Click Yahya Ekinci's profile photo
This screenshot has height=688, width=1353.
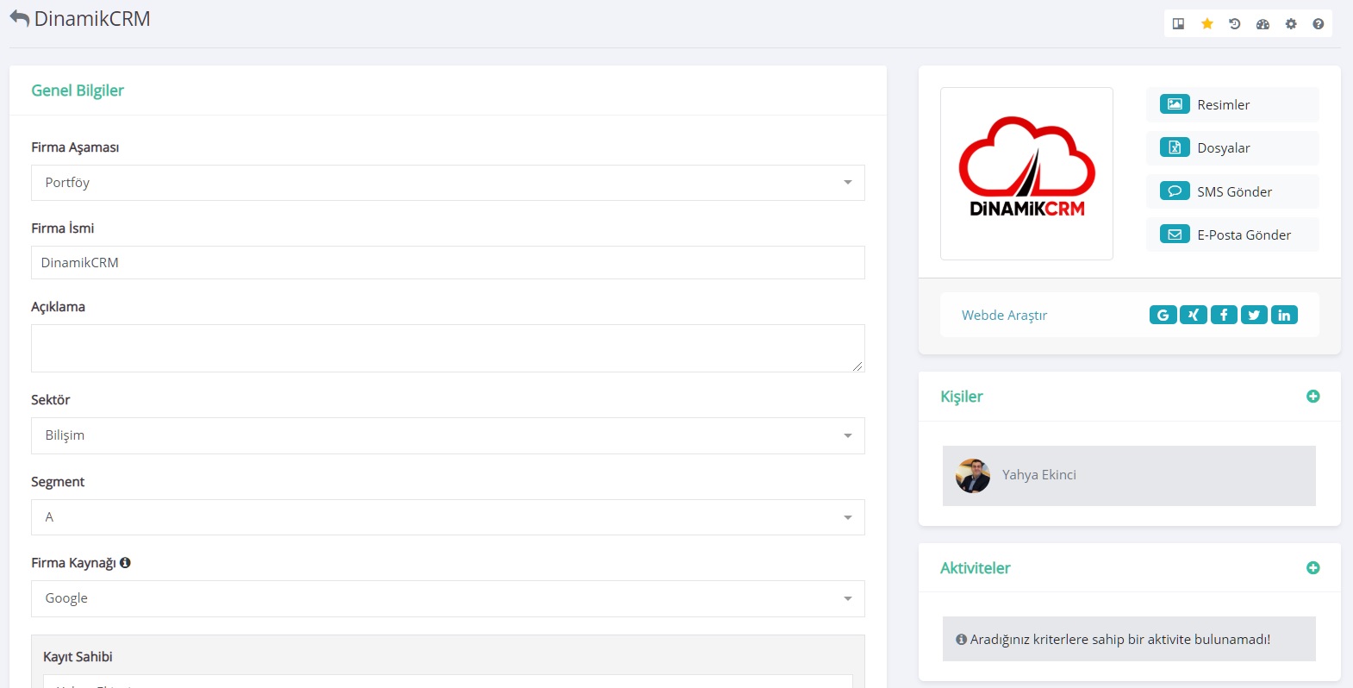[x=973, y=476]
